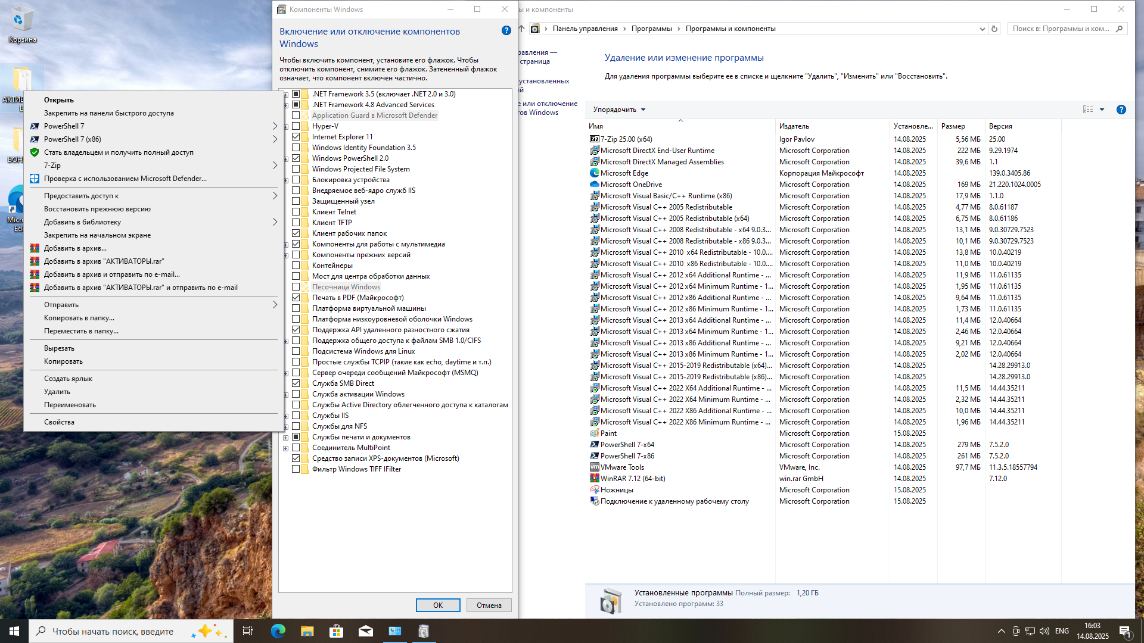Enable the Hyper-V checkbox
This screenshot has width=1144, height=643.
pyautogui.click(x=296, y=126)
